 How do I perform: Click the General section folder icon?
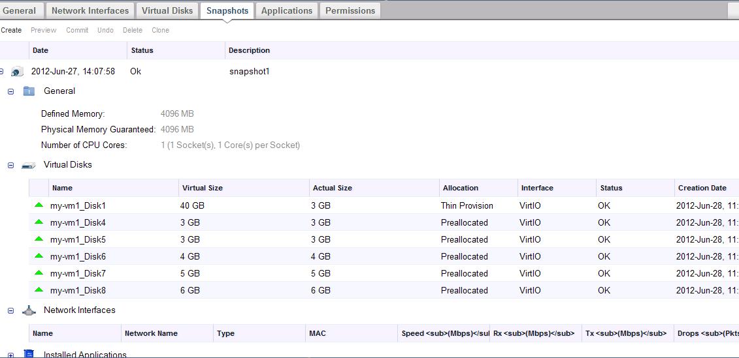29,91
